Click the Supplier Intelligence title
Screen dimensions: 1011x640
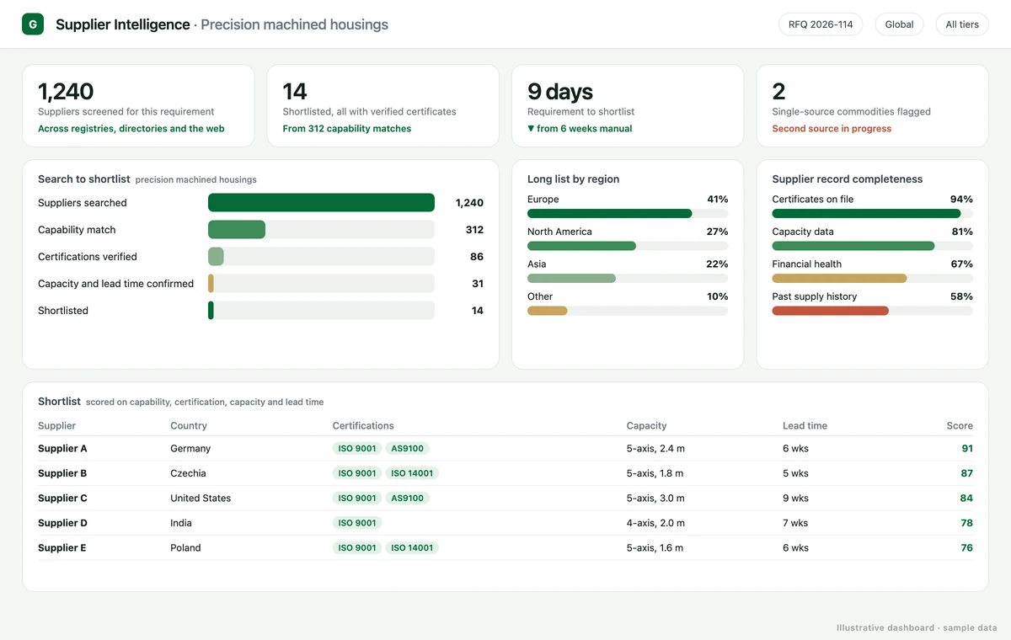point(123,24)
